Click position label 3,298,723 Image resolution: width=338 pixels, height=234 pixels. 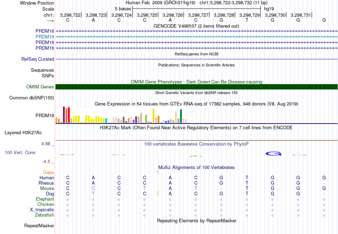(x=96, y=15)
